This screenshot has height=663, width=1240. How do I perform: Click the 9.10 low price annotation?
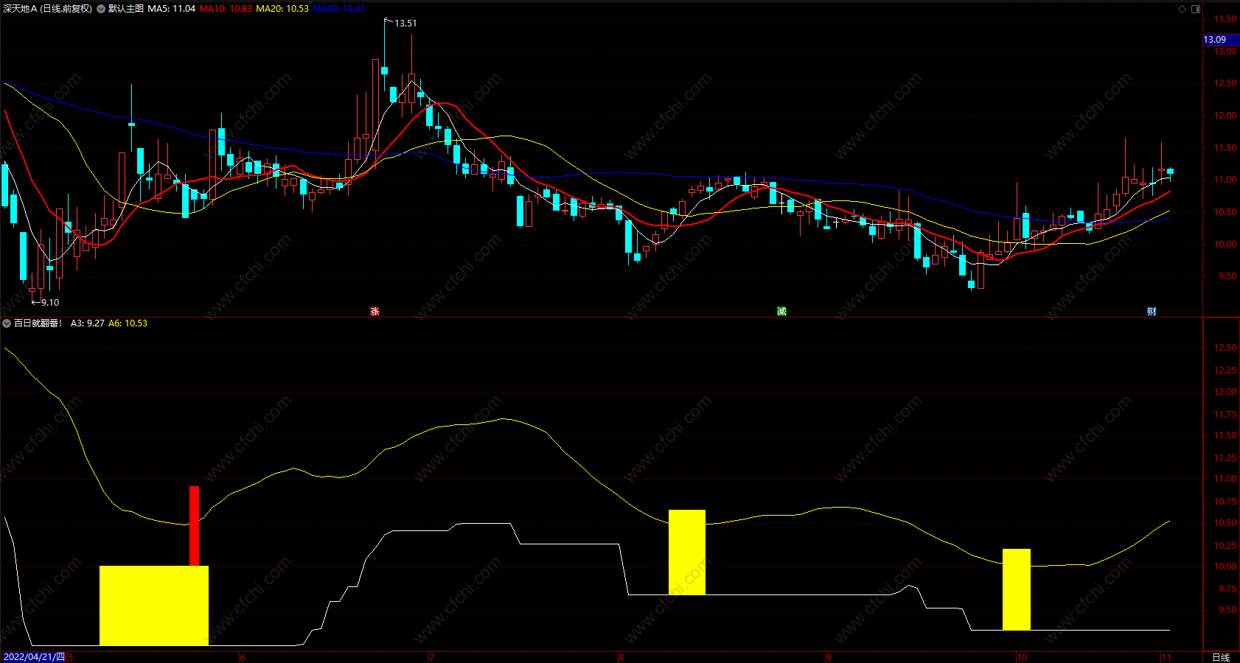pos(50,303)
